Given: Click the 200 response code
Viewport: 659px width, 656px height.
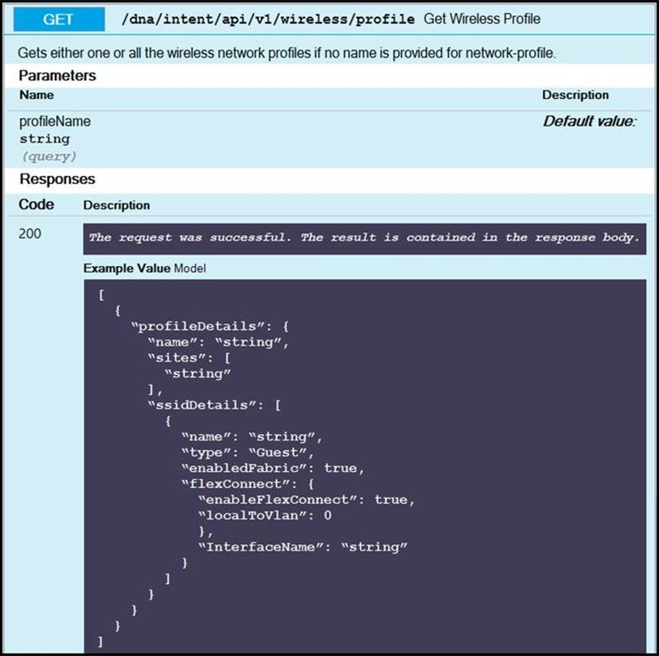Looking at the screenshot, I should (30, 234).
